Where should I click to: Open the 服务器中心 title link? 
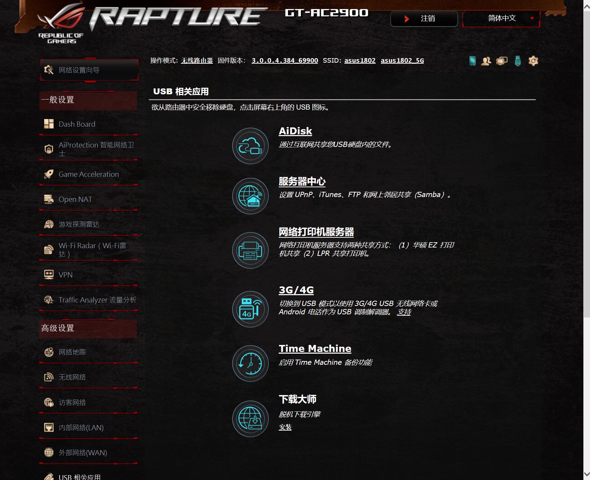[302, 181]
